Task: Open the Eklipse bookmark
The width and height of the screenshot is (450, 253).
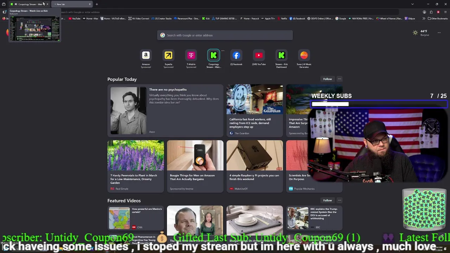Action: tap(410, 19)
